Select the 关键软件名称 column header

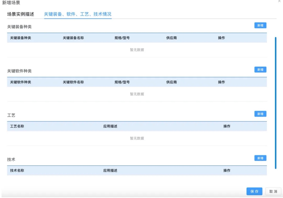coord(73,82)
